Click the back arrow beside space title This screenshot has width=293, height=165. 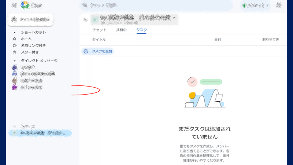click(x=85, y=19)
